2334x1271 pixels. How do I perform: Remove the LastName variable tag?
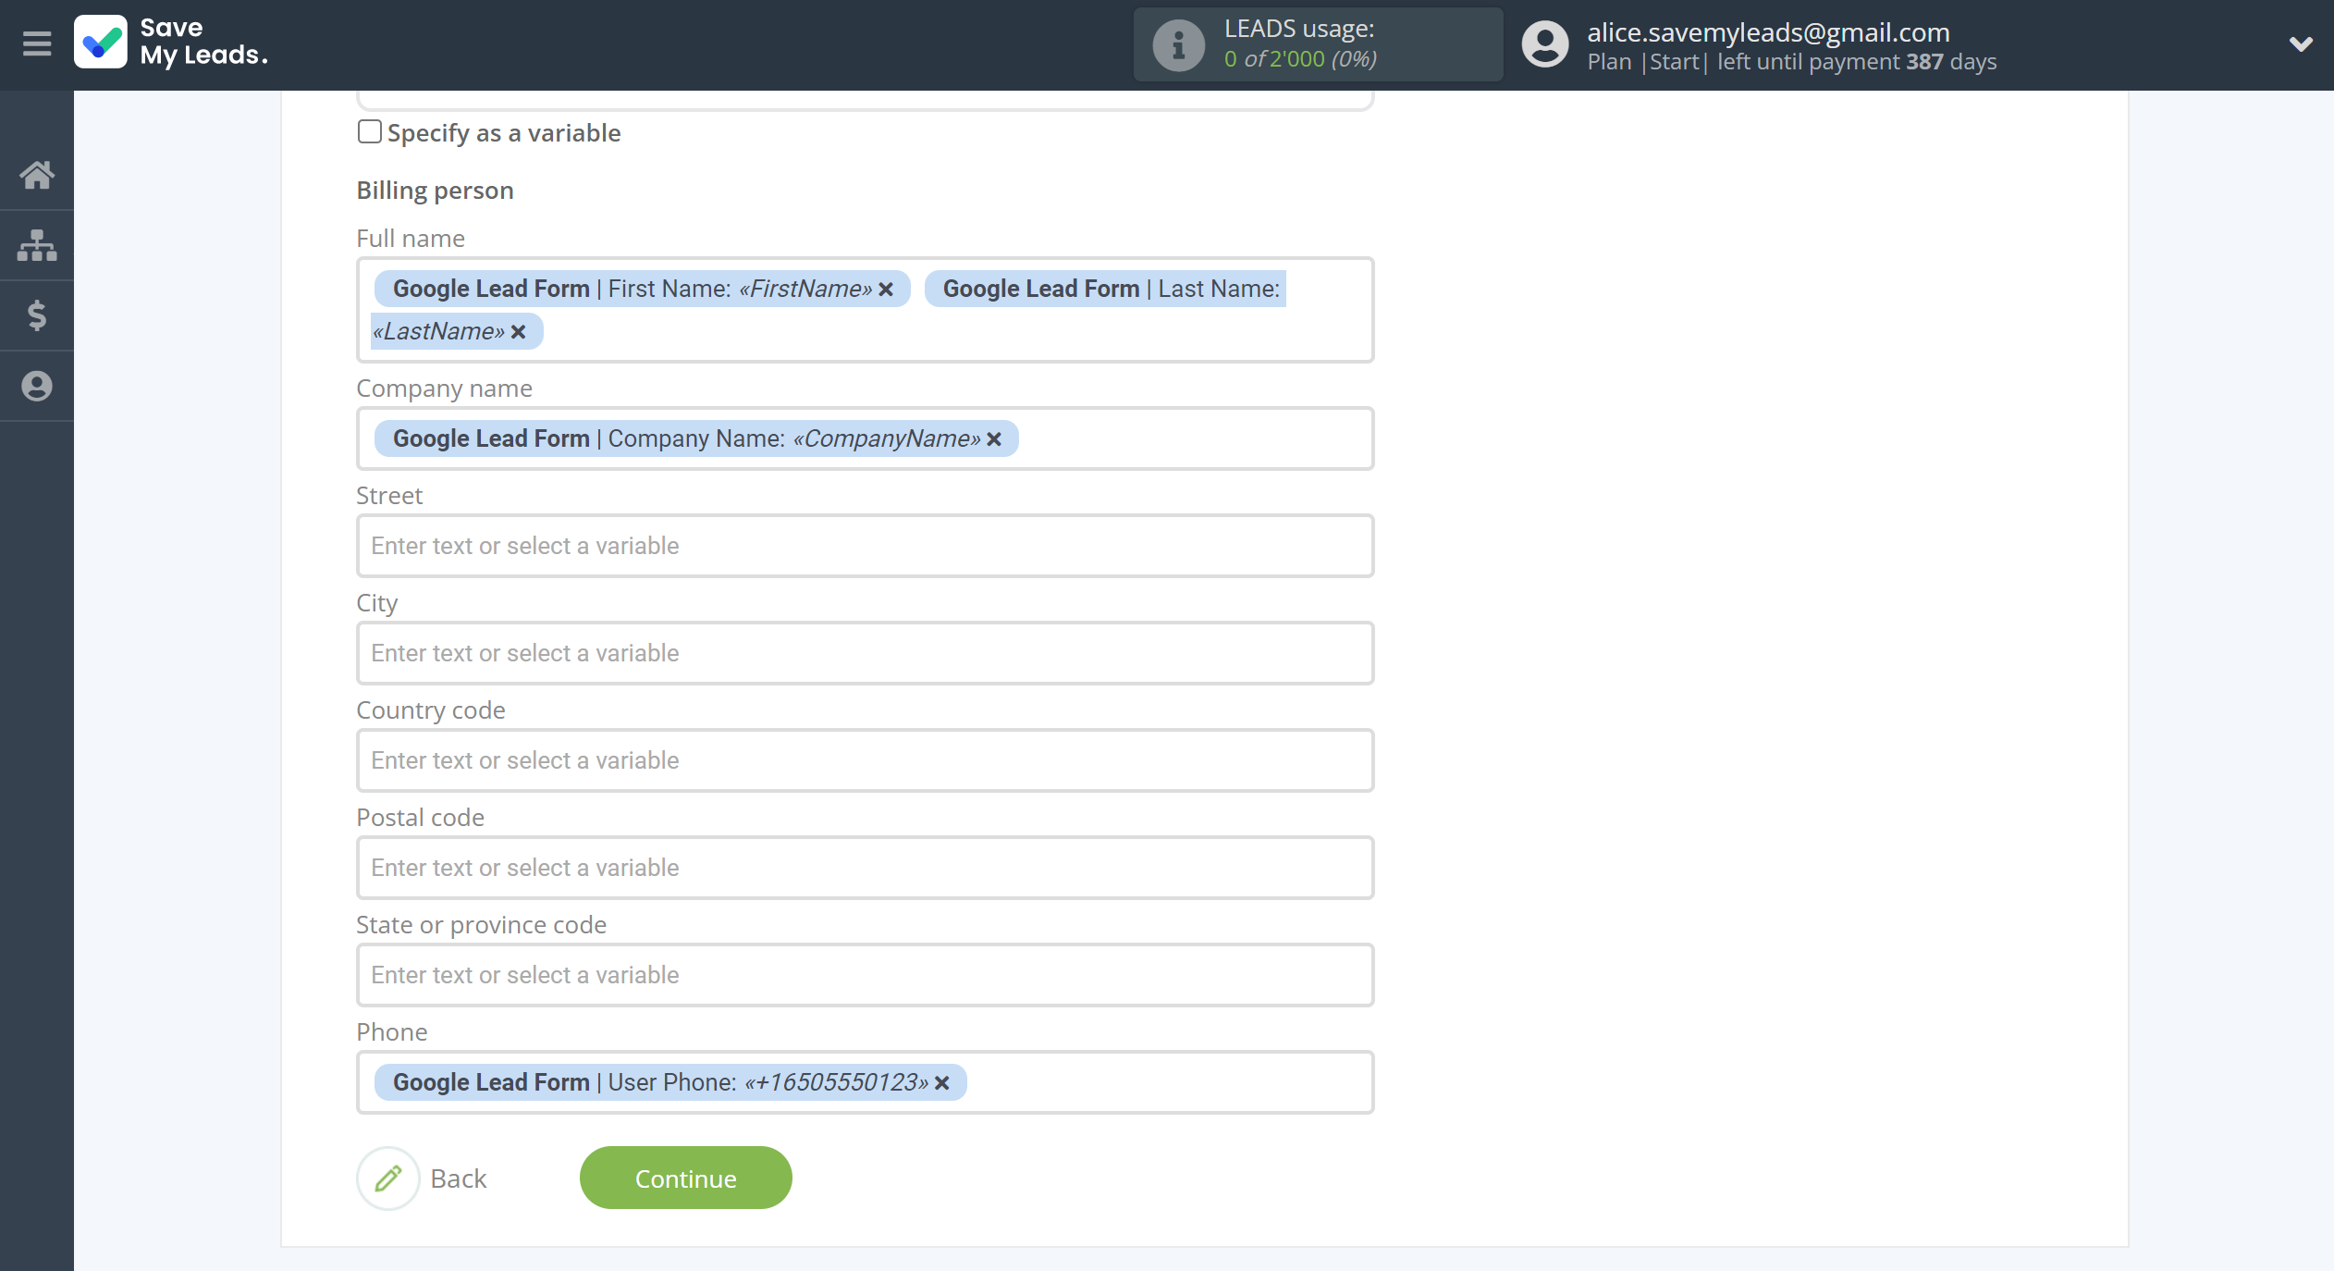tap(519, 331)
